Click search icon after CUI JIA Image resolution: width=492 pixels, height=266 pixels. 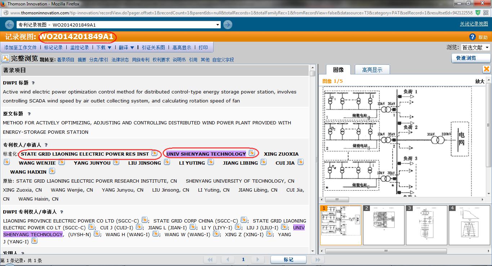click(x=300, y=162)
